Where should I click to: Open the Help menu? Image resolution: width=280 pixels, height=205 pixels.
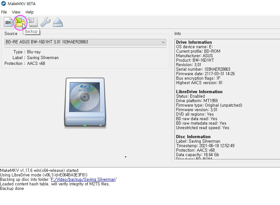[x=29, y=12]
